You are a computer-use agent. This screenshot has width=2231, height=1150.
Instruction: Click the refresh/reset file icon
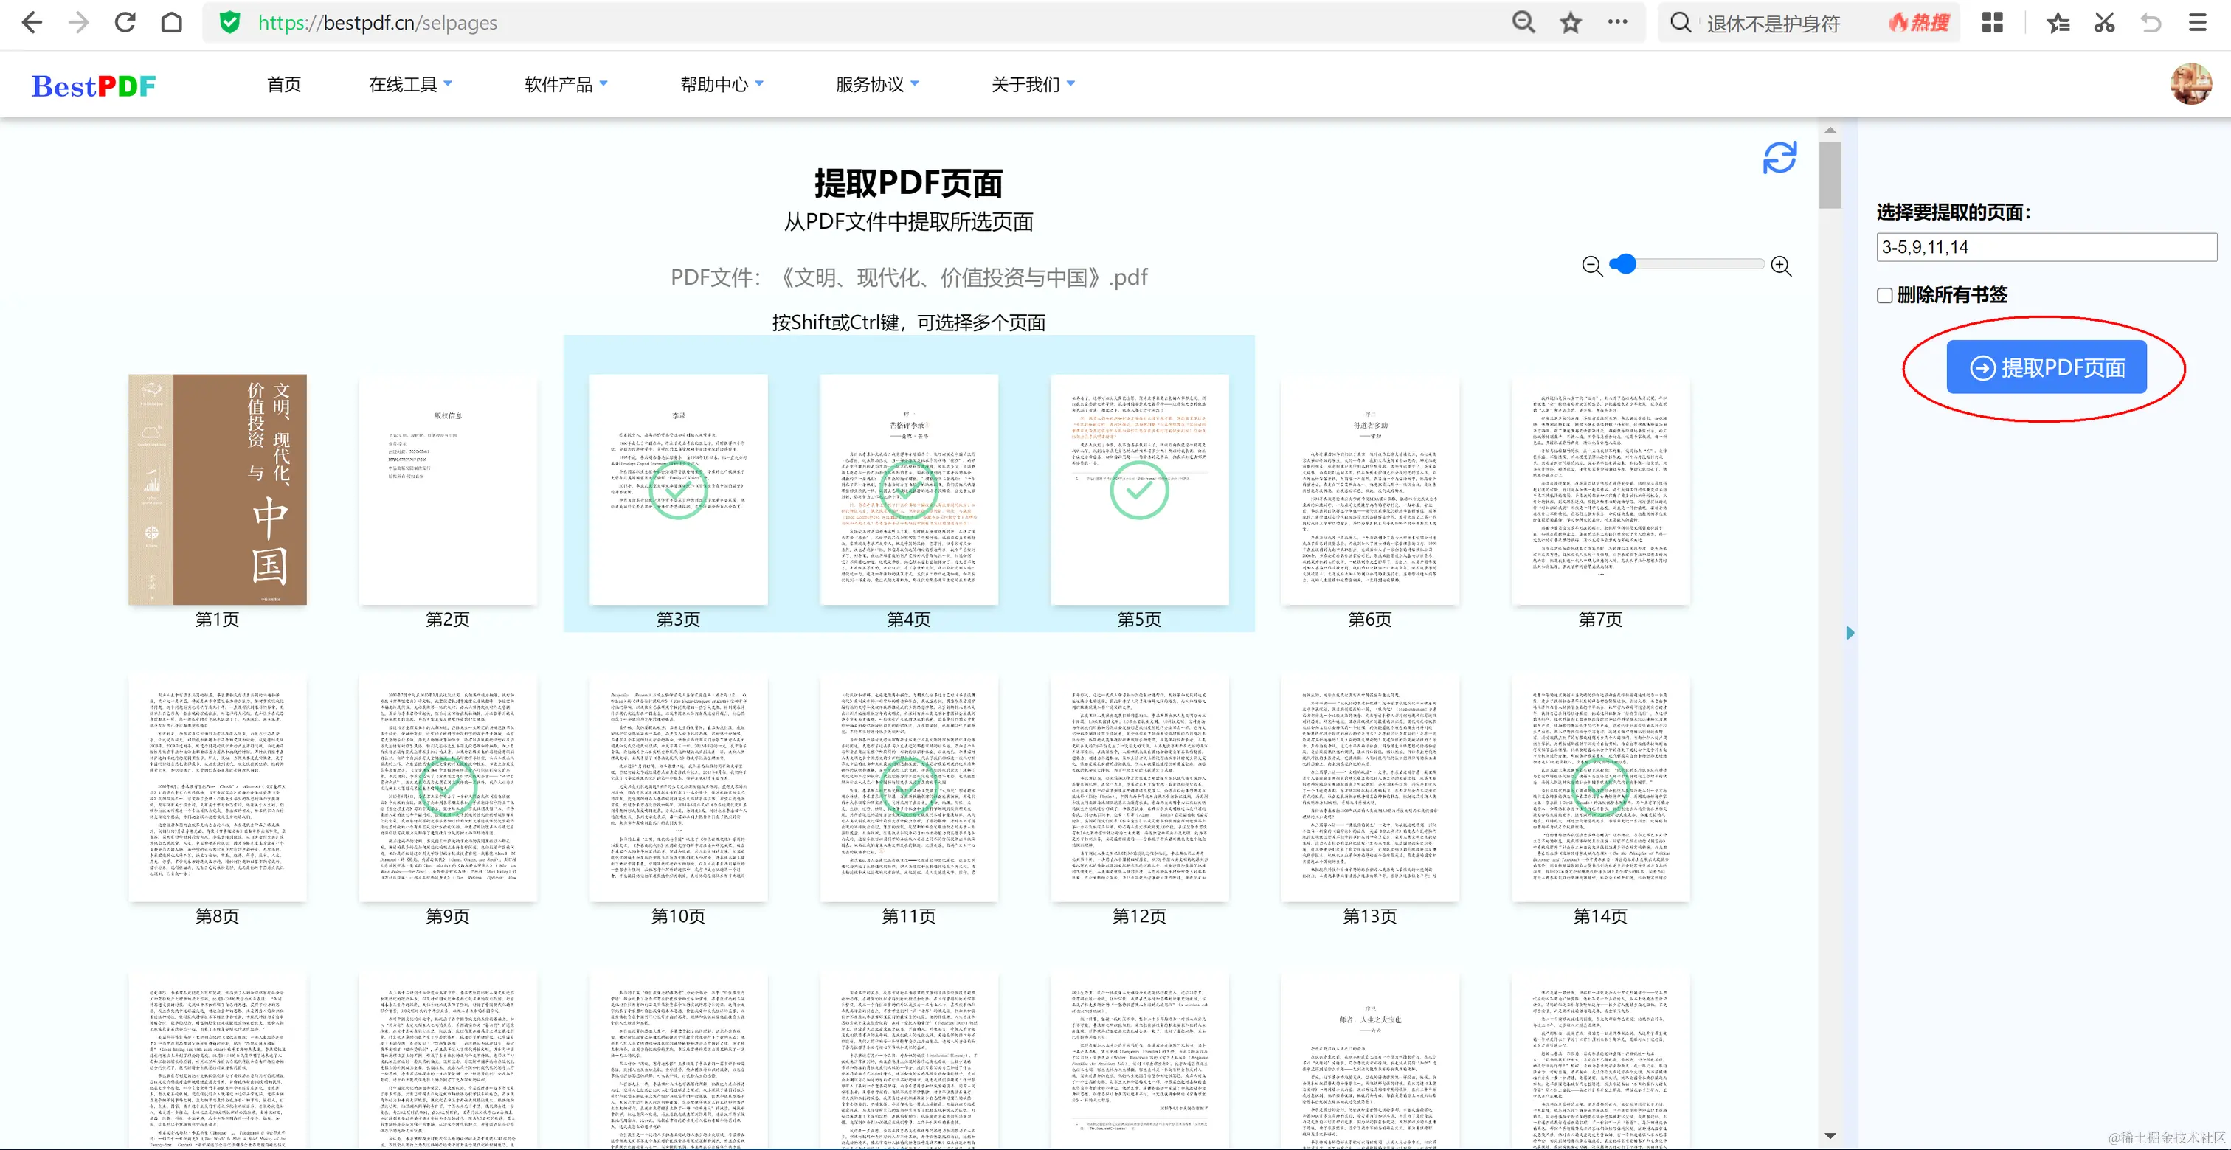[1779, 158]
